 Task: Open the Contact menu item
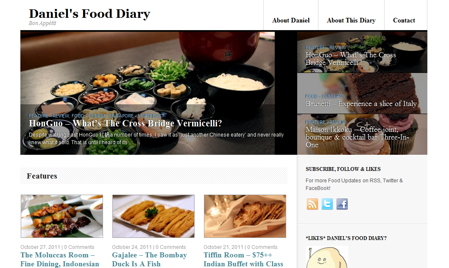[x=404, y=20]
